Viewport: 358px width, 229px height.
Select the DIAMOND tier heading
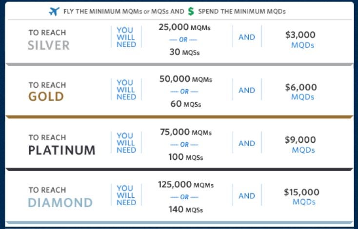tap(60, 203)
